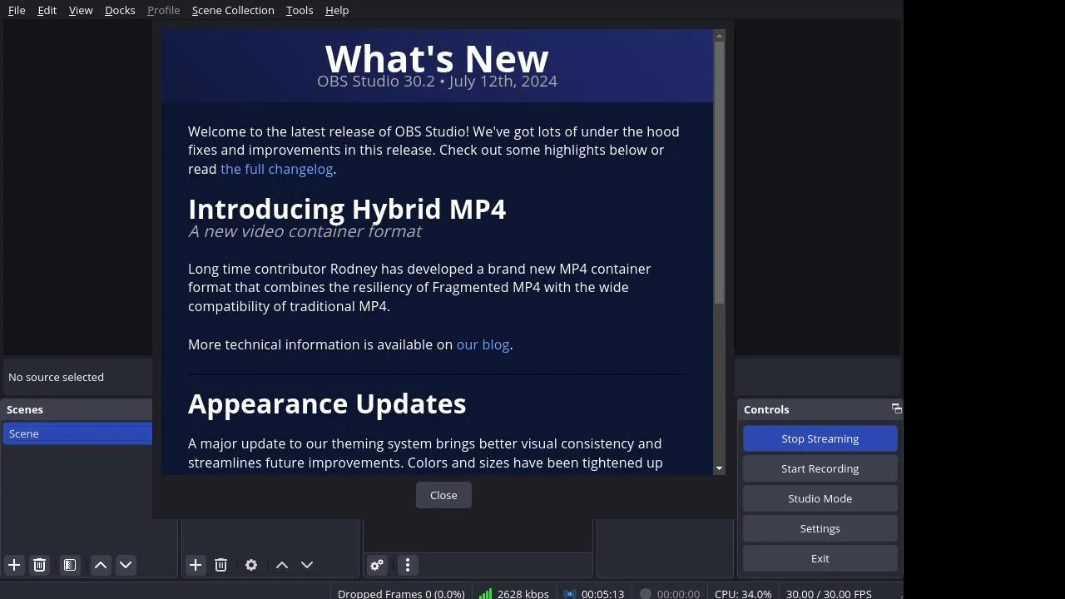This screenshot has width=1065, height=599.
Task: Click the CPU: 34.0% status text
Action: pyautogui.click(x=743, y=593)
